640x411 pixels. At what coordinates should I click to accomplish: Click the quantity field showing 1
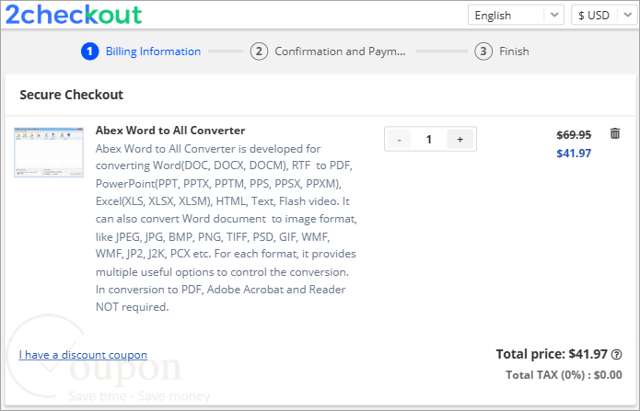(428, 140)
